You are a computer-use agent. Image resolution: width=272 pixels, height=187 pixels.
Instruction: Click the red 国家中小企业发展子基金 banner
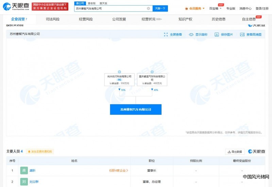50,6
